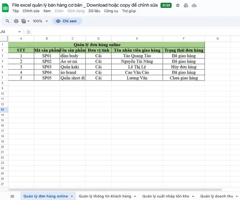
Task: Click the select-all corner box
Action: pyautogui.click(x=4, y=39)
